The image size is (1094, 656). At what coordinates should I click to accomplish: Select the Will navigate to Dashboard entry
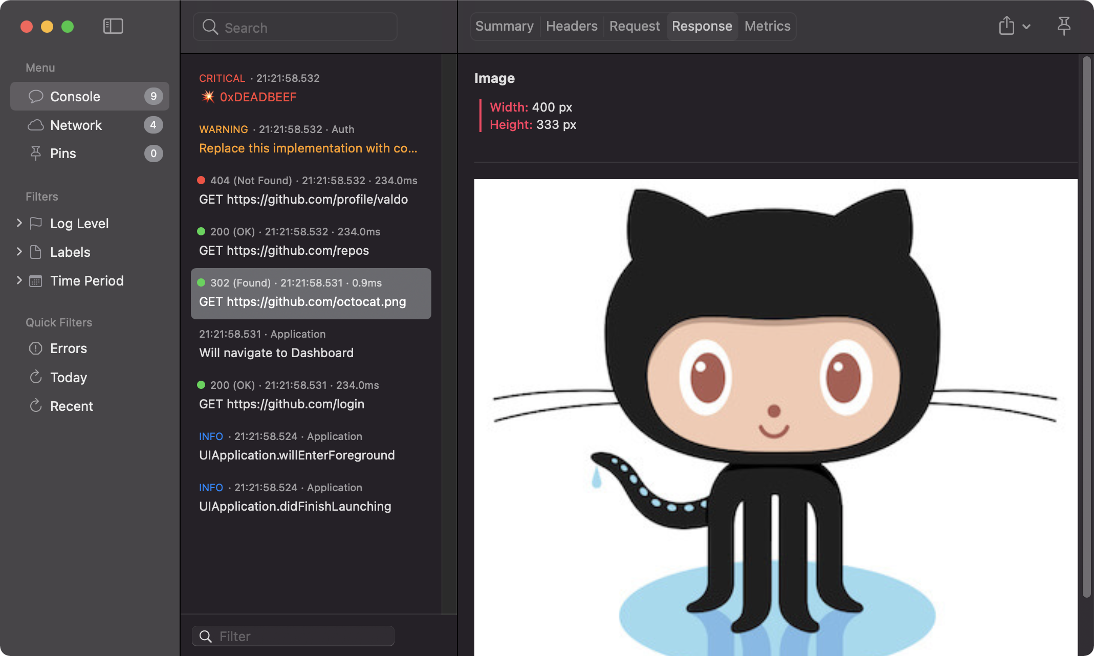click(311, 344)
